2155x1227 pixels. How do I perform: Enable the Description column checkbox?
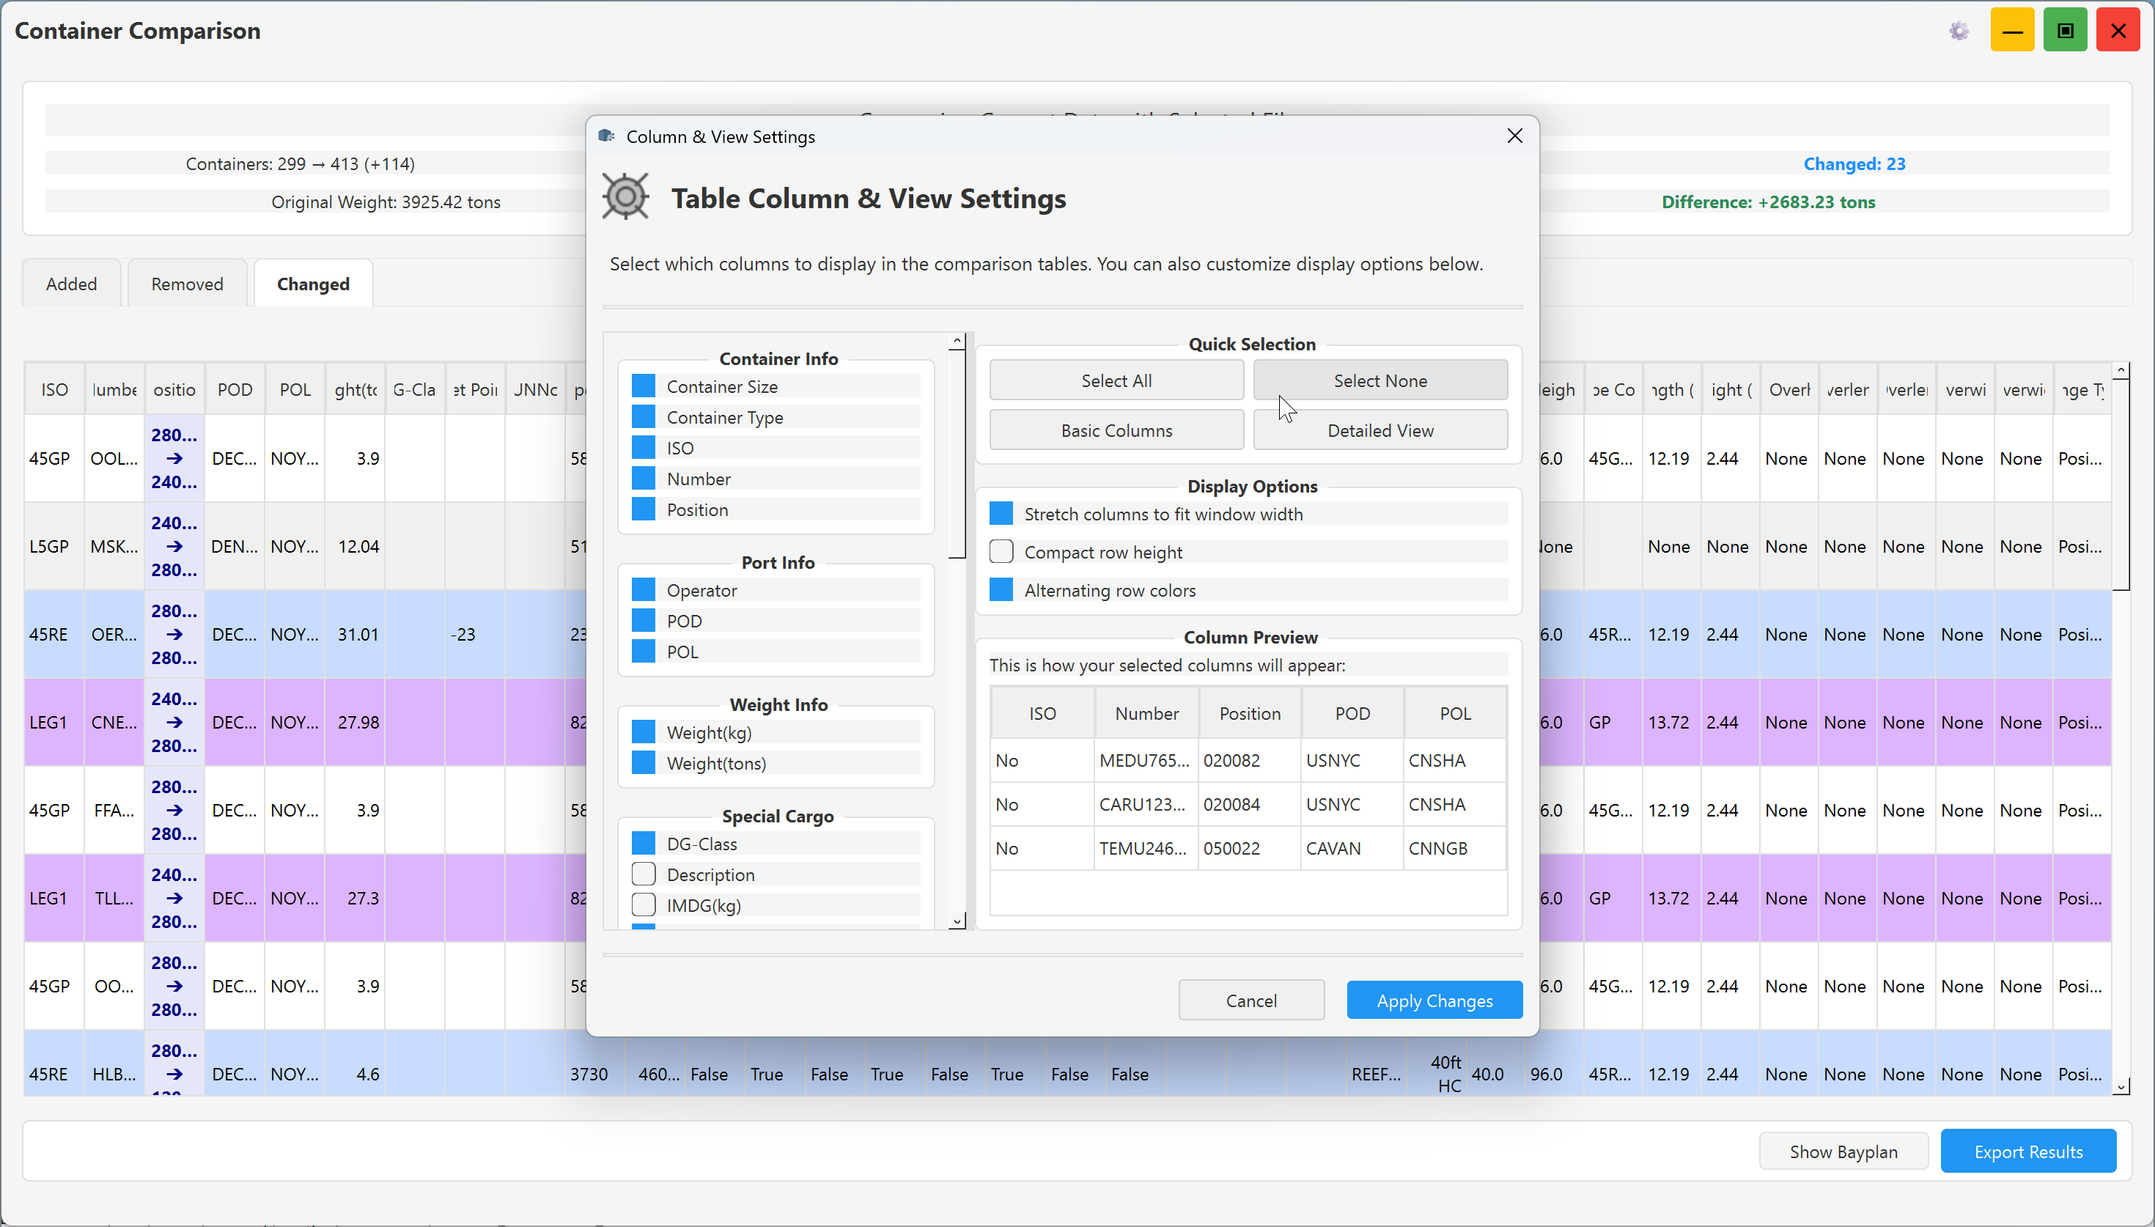[x=644, y=874]
